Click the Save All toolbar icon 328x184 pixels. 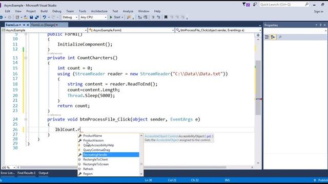37,17
